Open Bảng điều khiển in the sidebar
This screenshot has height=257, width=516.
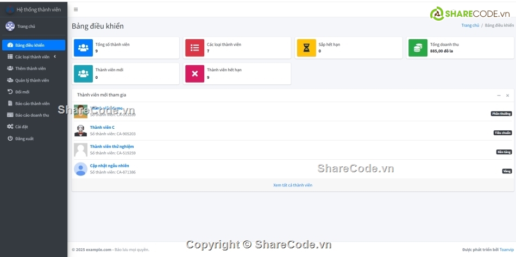(x=34, y=45)
